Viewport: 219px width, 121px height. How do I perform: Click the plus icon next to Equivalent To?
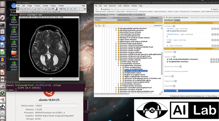175,52
